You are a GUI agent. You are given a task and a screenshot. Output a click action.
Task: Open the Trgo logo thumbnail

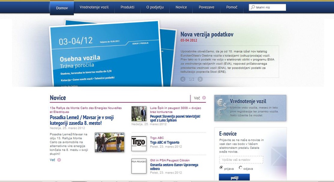tap(139, 144)
